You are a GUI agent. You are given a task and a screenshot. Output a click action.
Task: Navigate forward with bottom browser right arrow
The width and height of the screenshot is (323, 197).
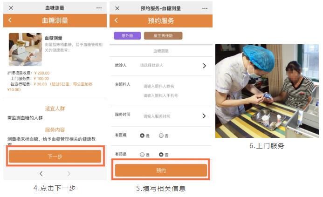69,174
